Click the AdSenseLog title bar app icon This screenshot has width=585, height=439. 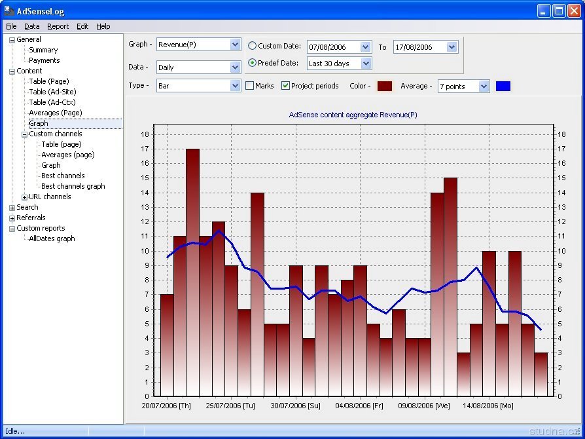click(9, 11)
